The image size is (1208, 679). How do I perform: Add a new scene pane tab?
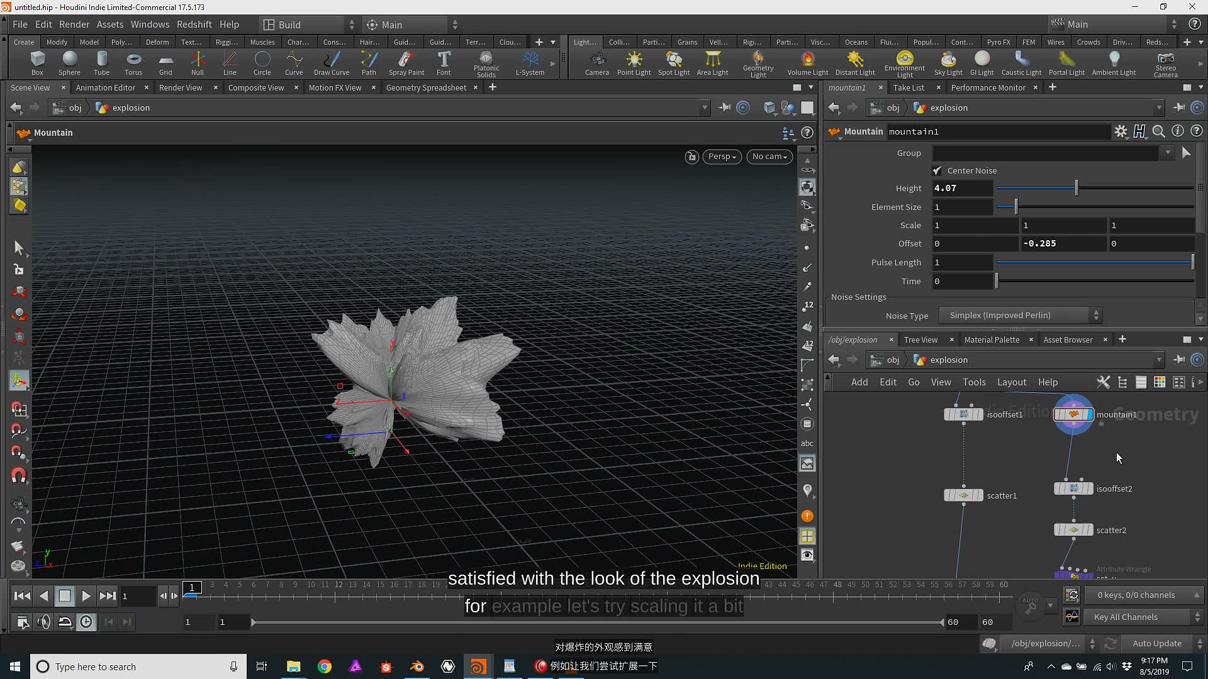tap(493, 87)
